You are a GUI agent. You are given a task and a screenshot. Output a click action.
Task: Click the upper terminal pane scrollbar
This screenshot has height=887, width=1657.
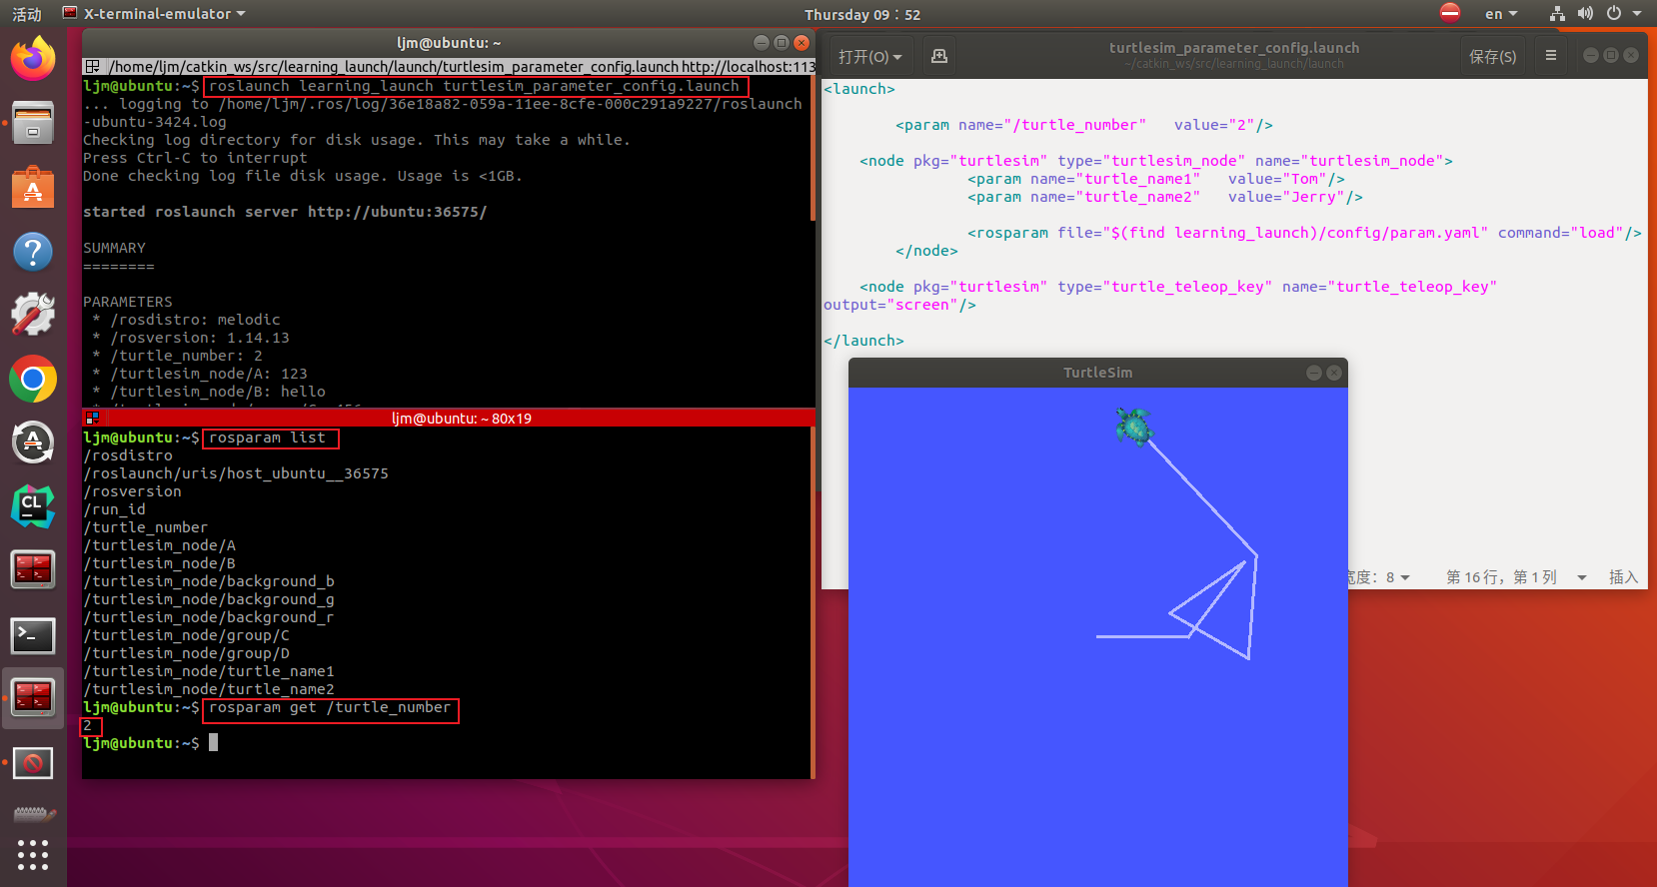[813, 148]
